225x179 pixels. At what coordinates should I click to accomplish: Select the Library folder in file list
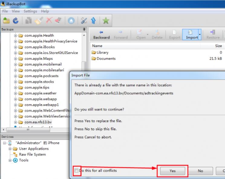coord(103,52)
